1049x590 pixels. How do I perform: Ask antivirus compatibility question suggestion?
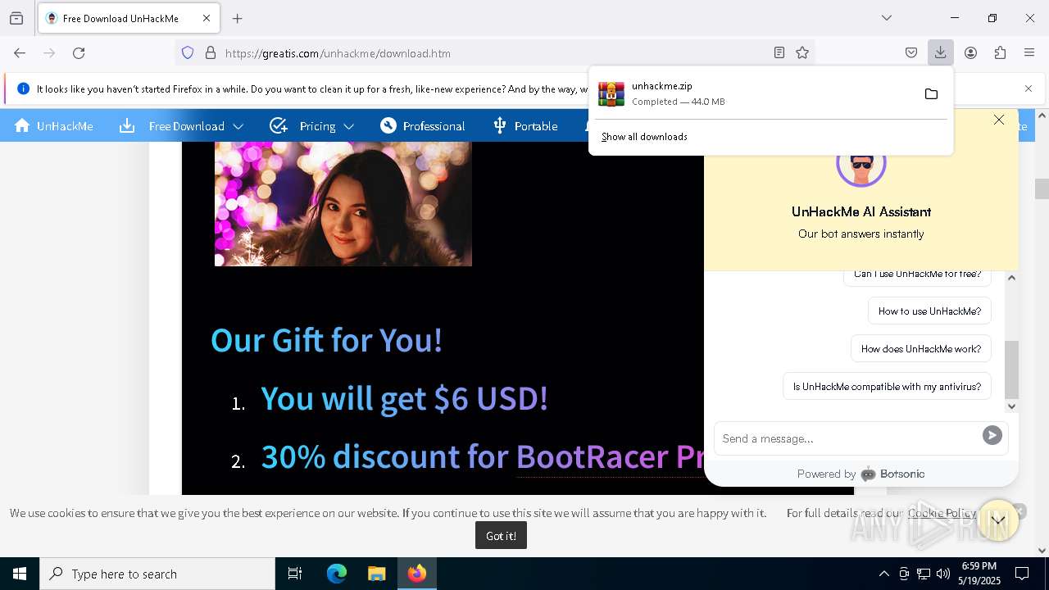(x=887, y=387)
